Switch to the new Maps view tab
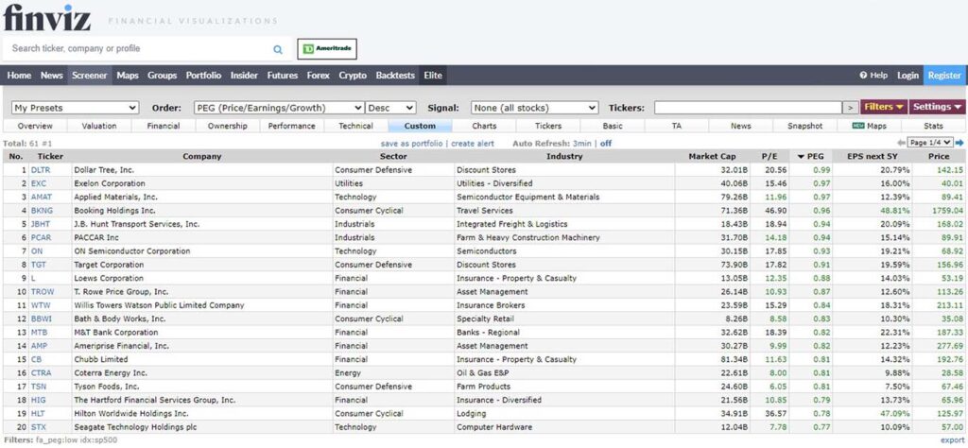 point(870,126)
